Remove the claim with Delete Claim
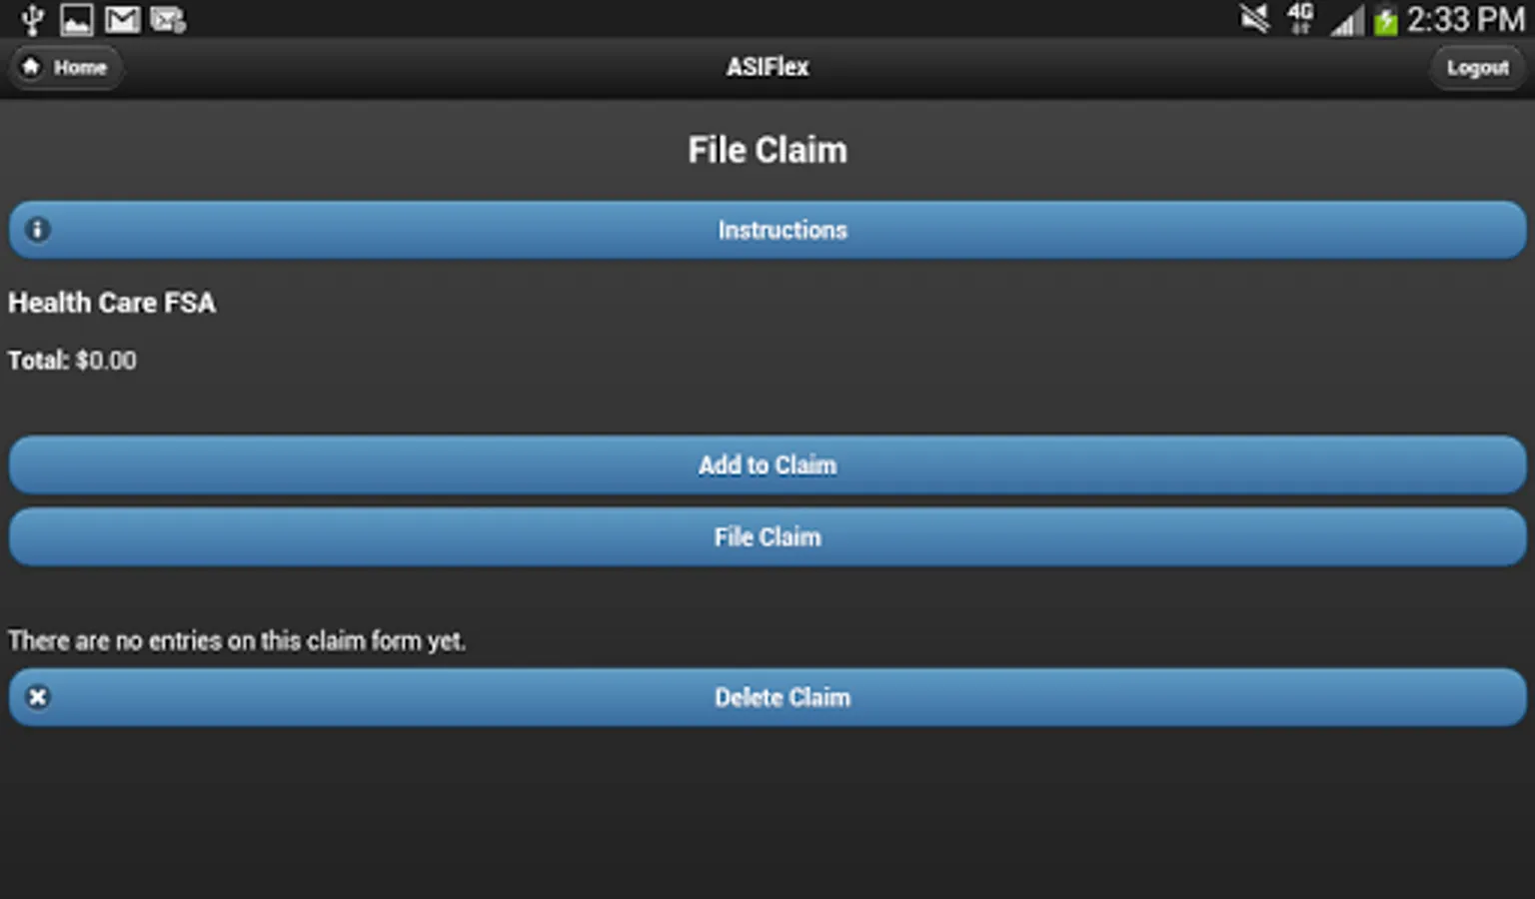The image size is (1535, 899). (x=767, y=697)
